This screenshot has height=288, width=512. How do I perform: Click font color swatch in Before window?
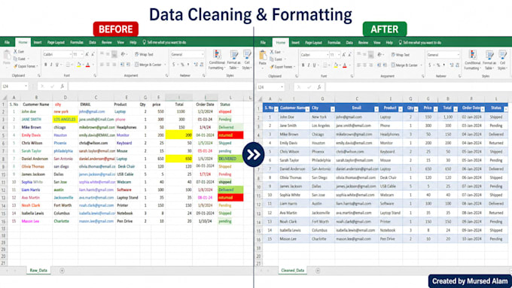[x=88, y=65]
